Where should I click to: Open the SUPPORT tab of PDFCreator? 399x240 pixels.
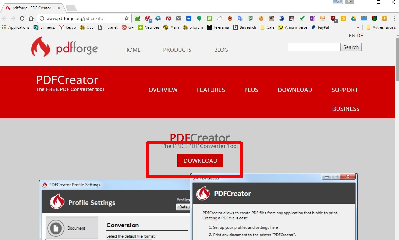pos(345,90)
